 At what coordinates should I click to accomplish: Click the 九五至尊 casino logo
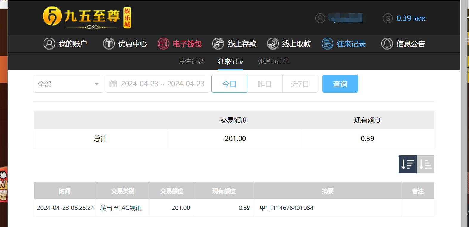tap(87, 18)
